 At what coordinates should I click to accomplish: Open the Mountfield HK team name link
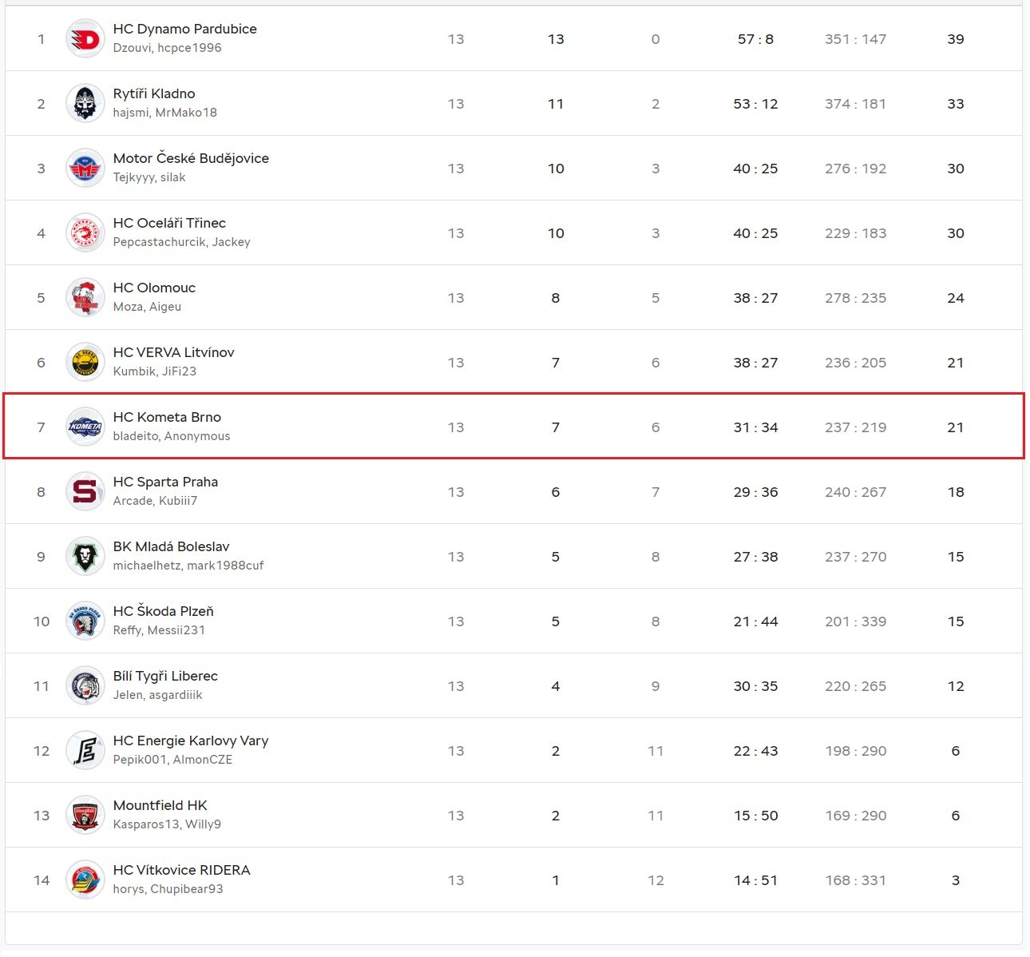tap(160, 805)
